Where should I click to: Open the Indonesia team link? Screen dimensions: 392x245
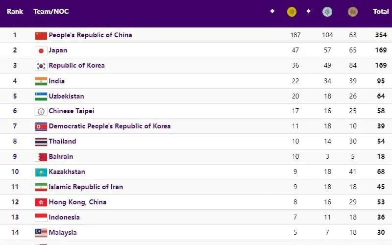pyautogui.click(x=64, y=217)
